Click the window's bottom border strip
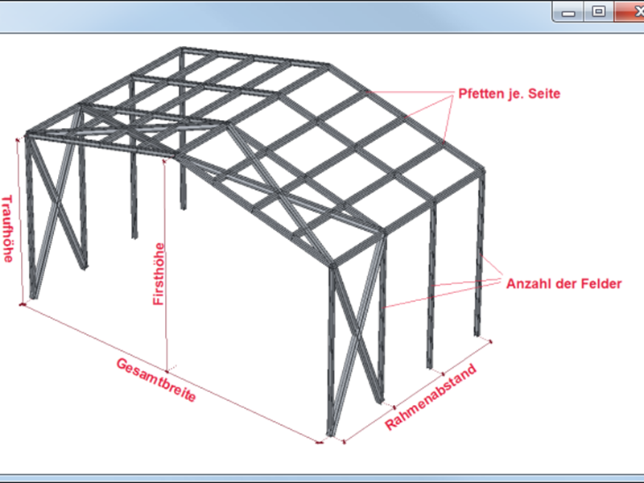Screen dimensions: 644x483 click(x=322, y=478)
